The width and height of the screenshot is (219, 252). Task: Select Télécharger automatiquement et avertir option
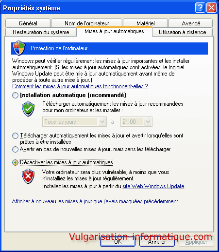click(x=15, y=136)
